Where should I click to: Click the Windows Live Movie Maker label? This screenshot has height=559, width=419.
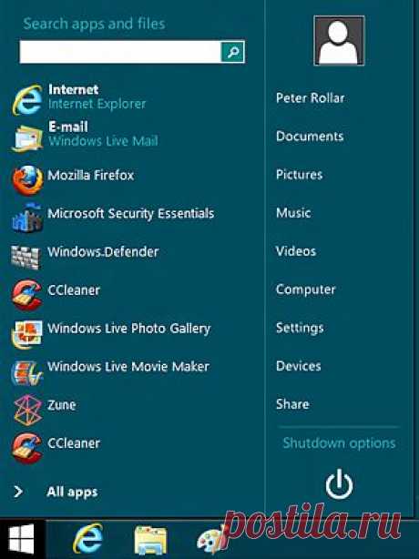click(x=128, y=367)
